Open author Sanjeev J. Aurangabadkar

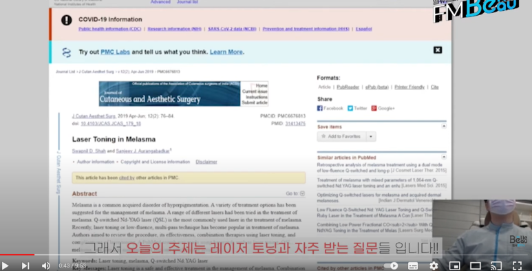click(x=142, y=151)
